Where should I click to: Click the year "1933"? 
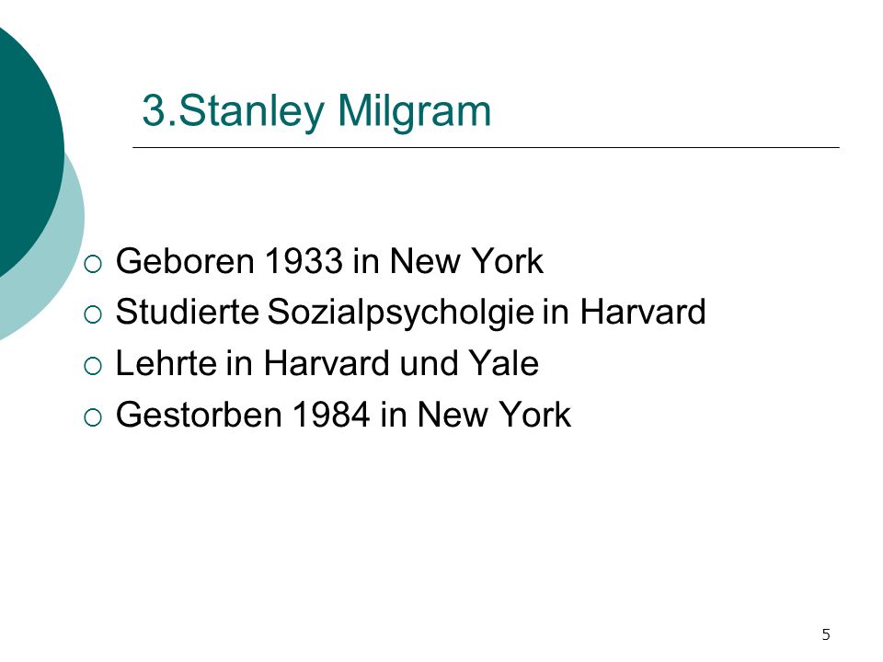304,261
